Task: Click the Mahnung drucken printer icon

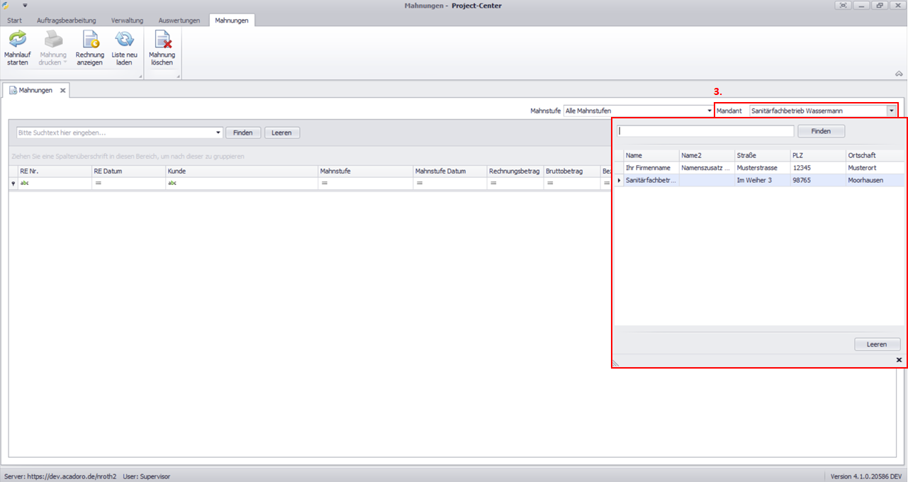Action: click(x=53, y=40)
